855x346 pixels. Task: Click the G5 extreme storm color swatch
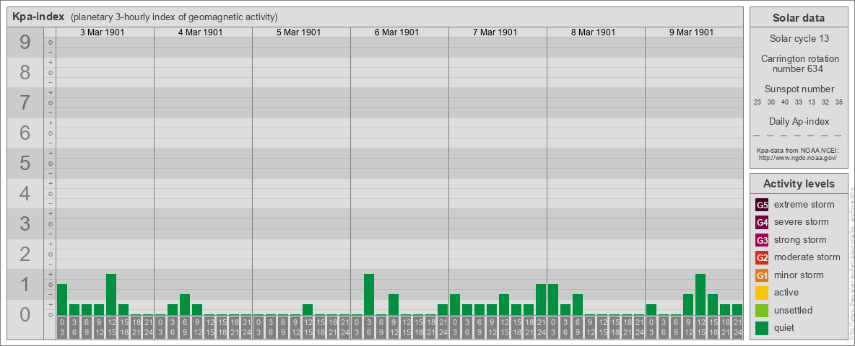[x=762, y=205]
